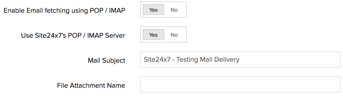This screenshot has height=97, width=343.
Task: Disable email fetching via POP / IMAP
Action: pyautogui.click(x=174, y=10)
